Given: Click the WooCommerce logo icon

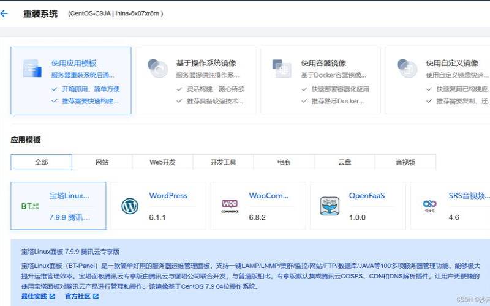Looking at the screenshot, I should coord(230,206).
